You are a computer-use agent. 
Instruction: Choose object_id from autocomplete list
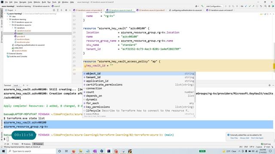pyautogui.click(x=139, y=74)
